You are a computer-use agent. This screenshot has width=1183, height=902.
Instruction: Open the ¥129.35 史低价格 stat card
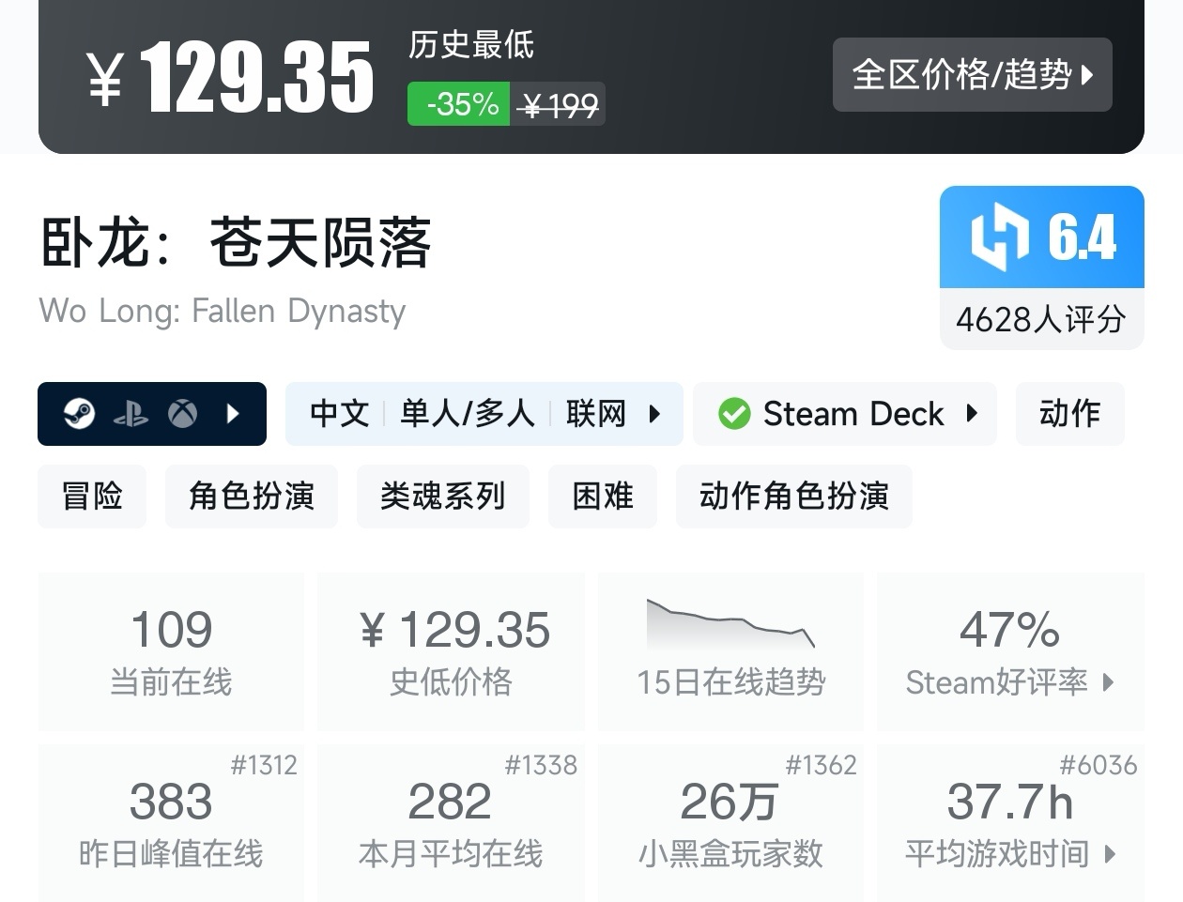coord(452,650)
